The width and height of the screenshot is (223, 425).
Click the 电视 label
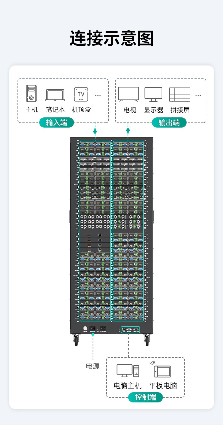click(x=130, y=110)
